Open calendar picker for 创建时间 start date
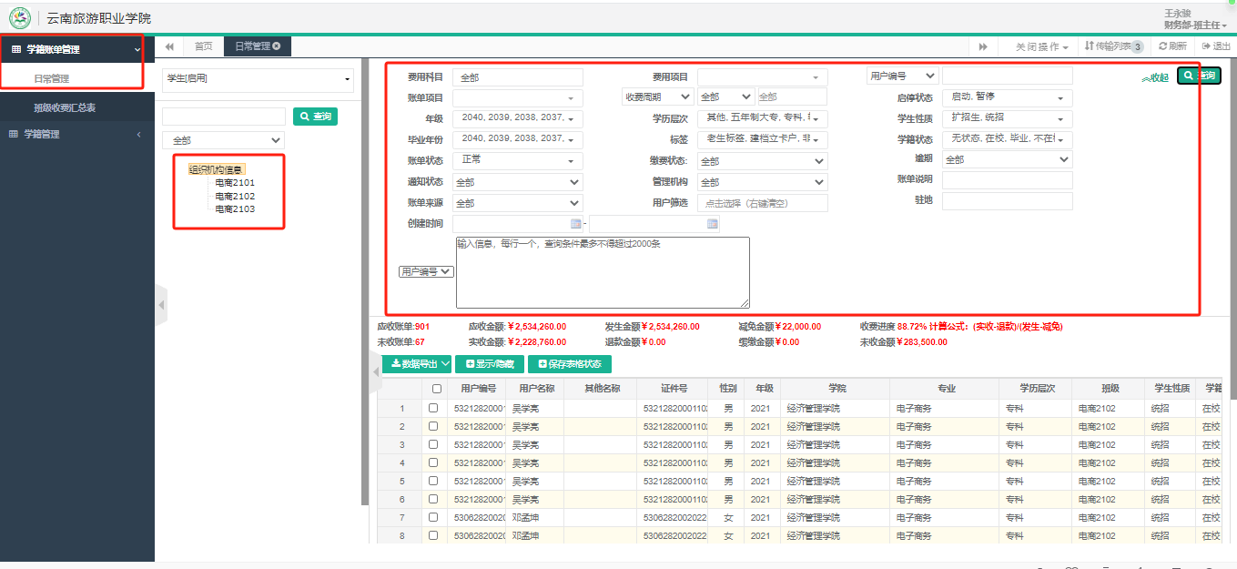The height and width of the screenshot is (569, 1237). [575, 224]
